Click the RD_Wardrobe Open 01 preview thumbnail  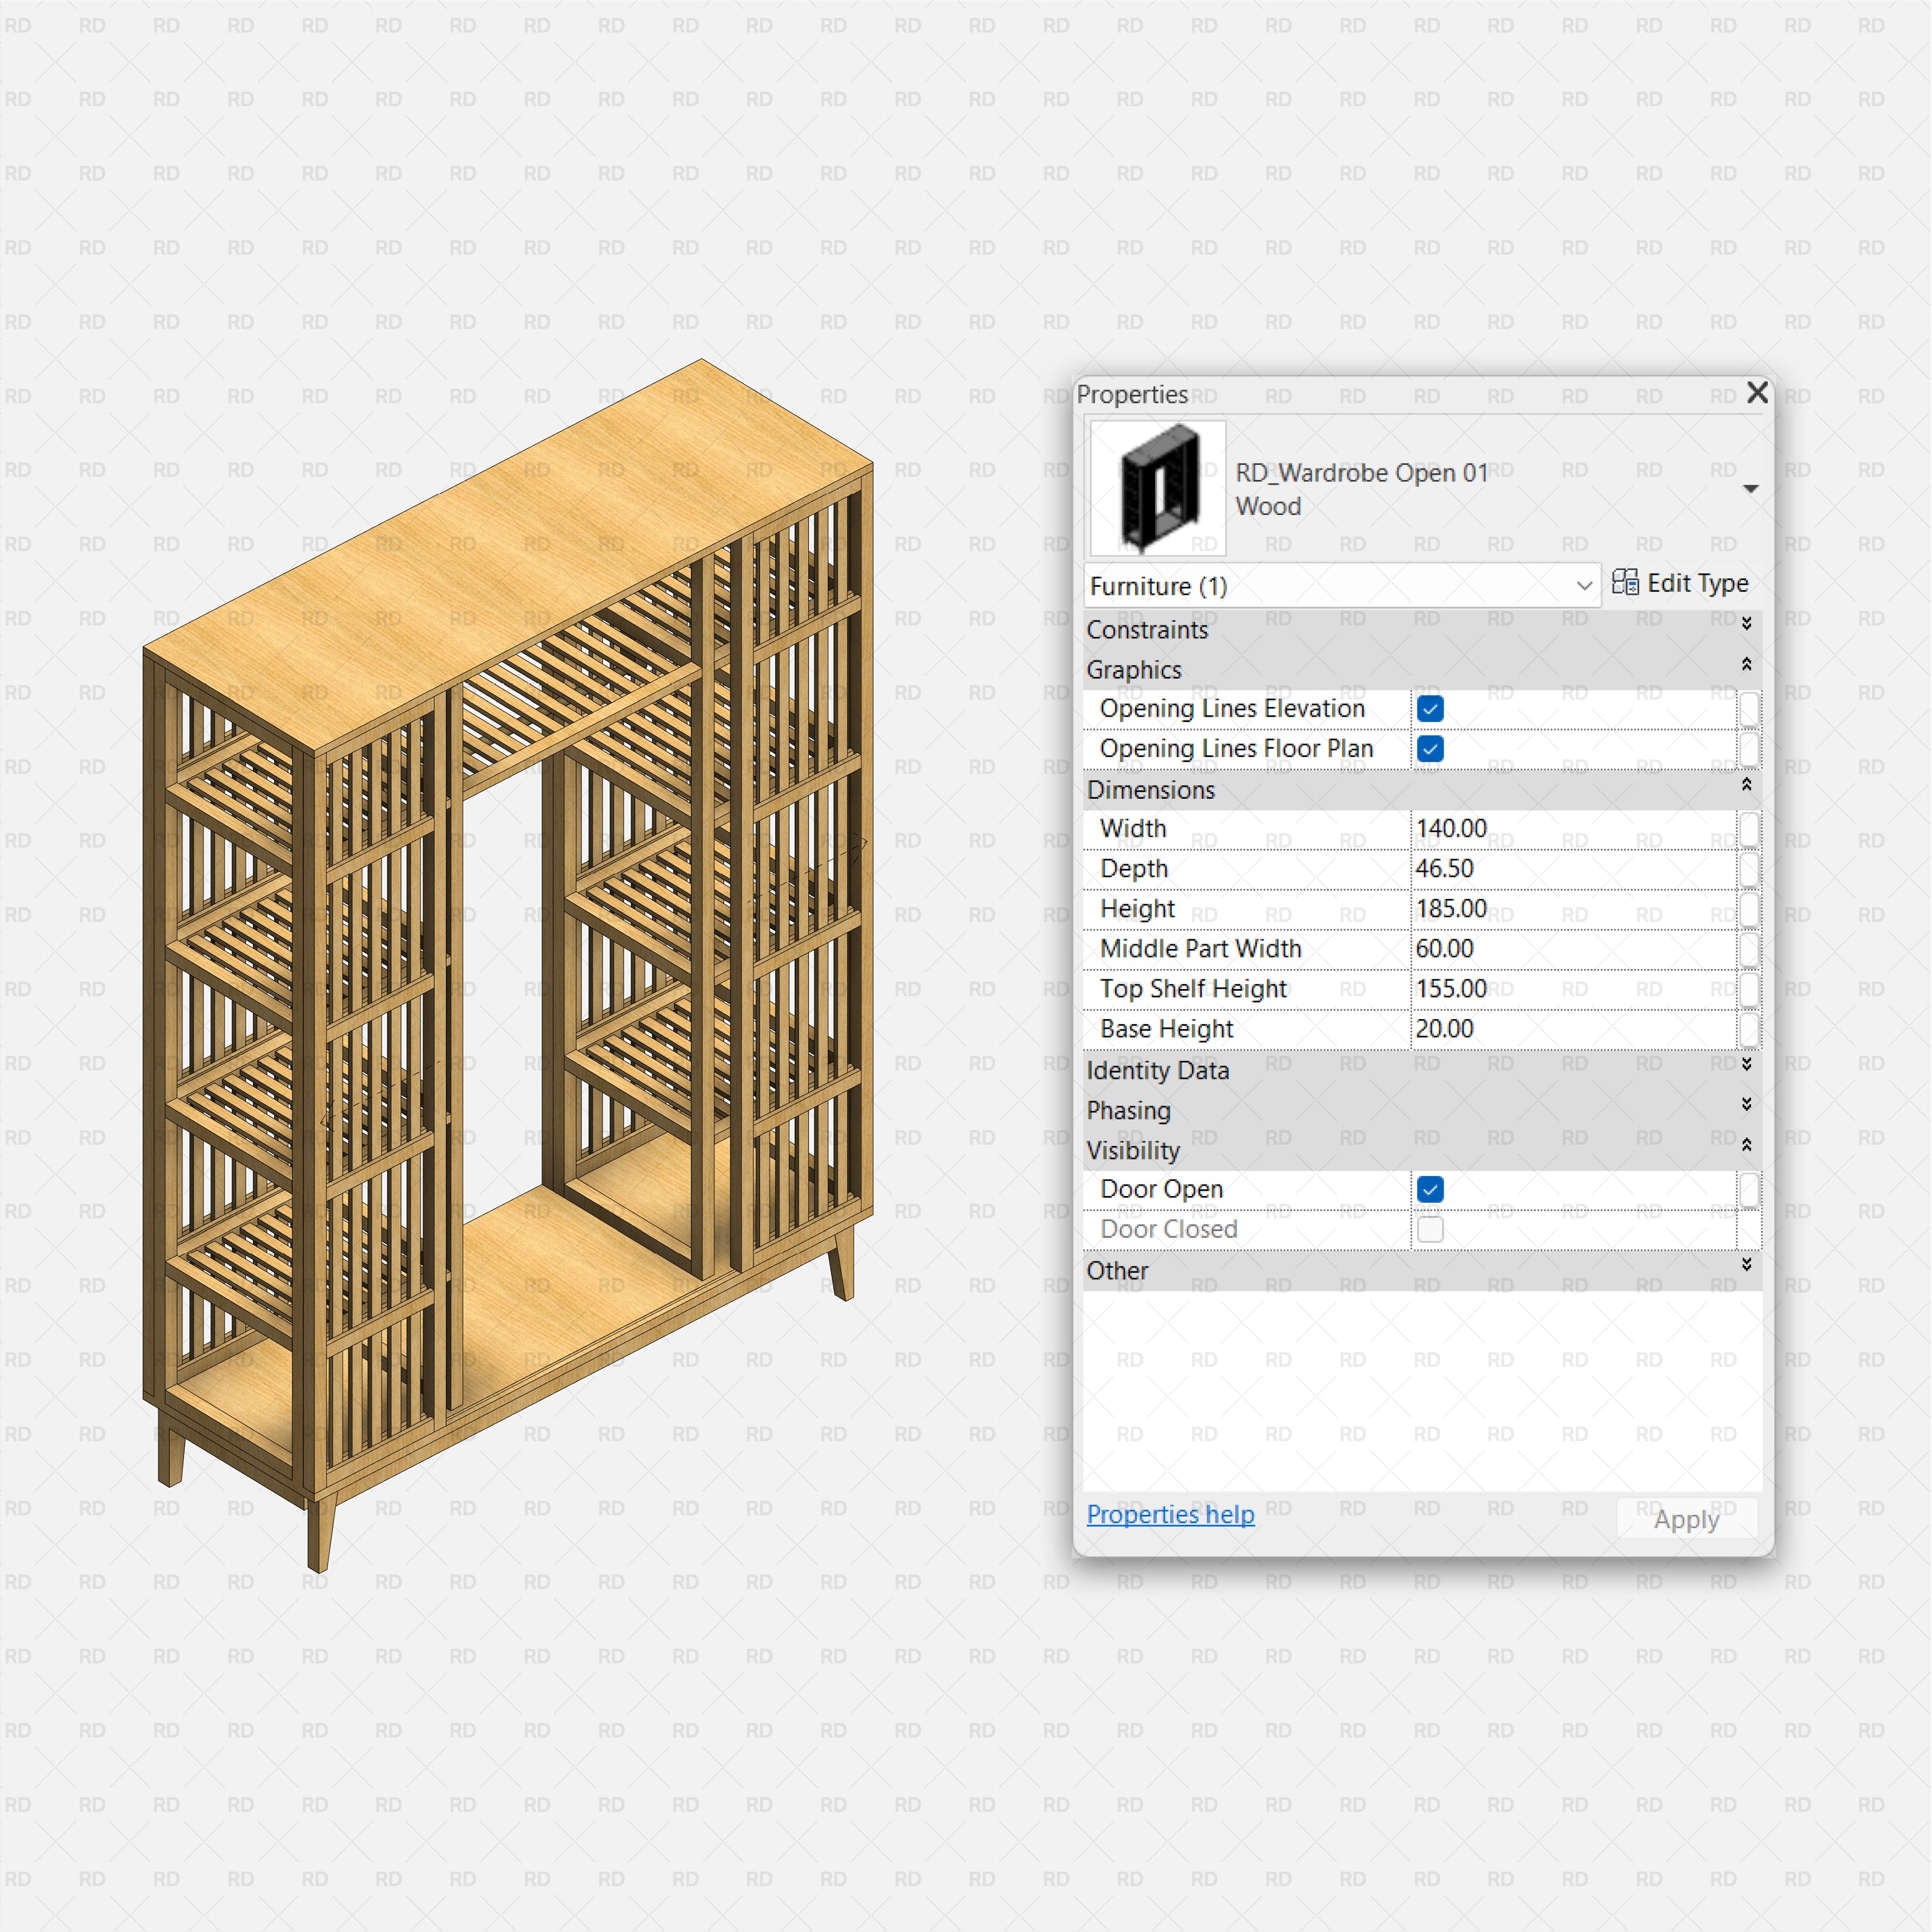click(1156, 487)
